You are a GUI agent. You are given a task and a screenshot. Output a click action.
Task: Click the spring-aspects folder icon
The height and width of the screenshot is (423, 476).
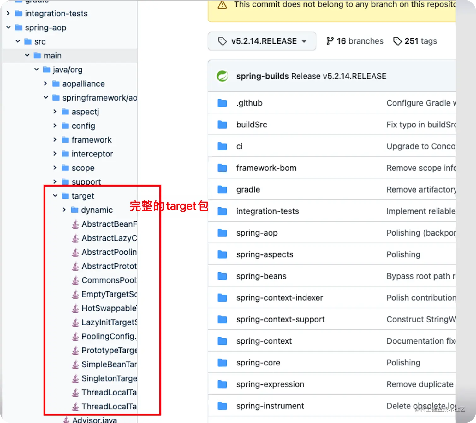pos(222,254)
